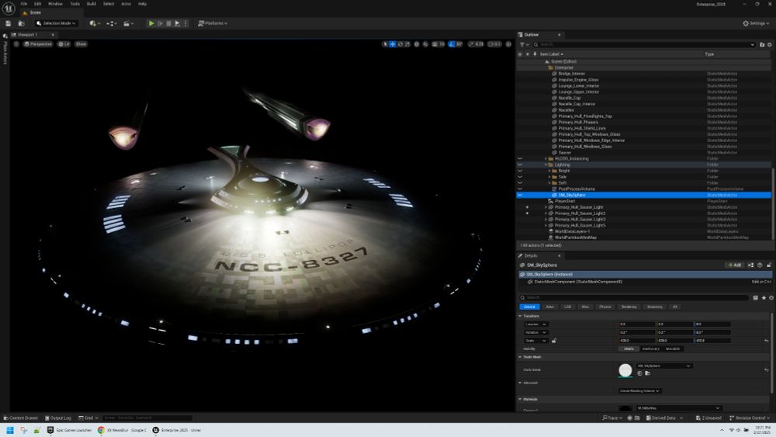The width and height of the screenshot is (776, 437).
Task: Click the Lit view mode button
Action: coord(64,44)
